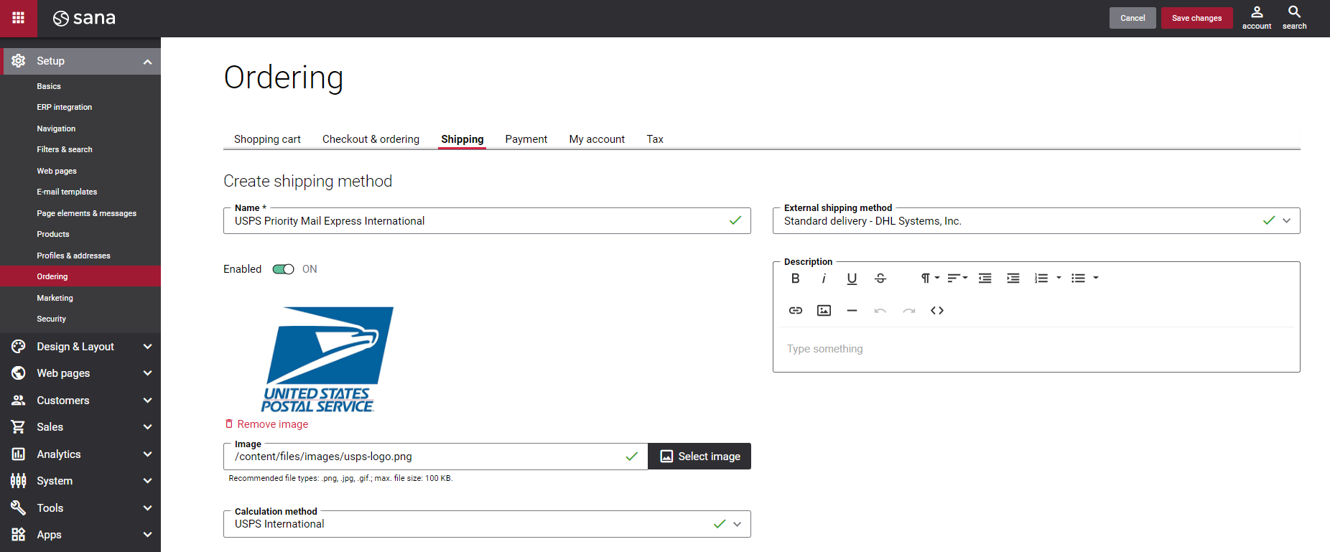Open paragraph format options in editor
The height and width of the screenshot is (552, 1330).
click(930, 279)
